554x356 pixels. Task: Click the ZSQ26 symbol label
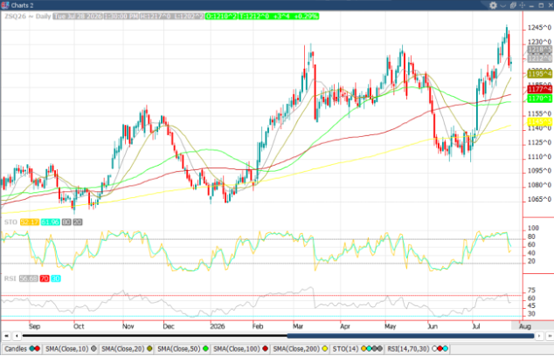coord(16,17)
